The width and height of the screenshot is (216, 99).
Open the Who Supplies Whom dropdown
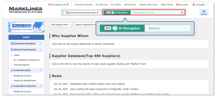pos(61,25)
